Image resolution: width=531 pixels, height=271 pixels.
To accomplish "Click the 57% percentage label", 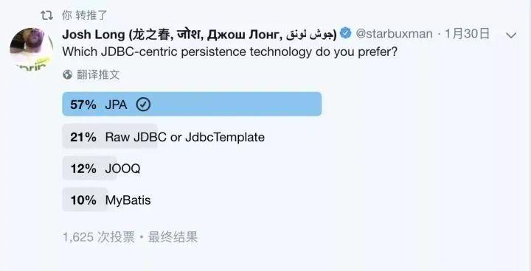I will [x=83, y=105].
